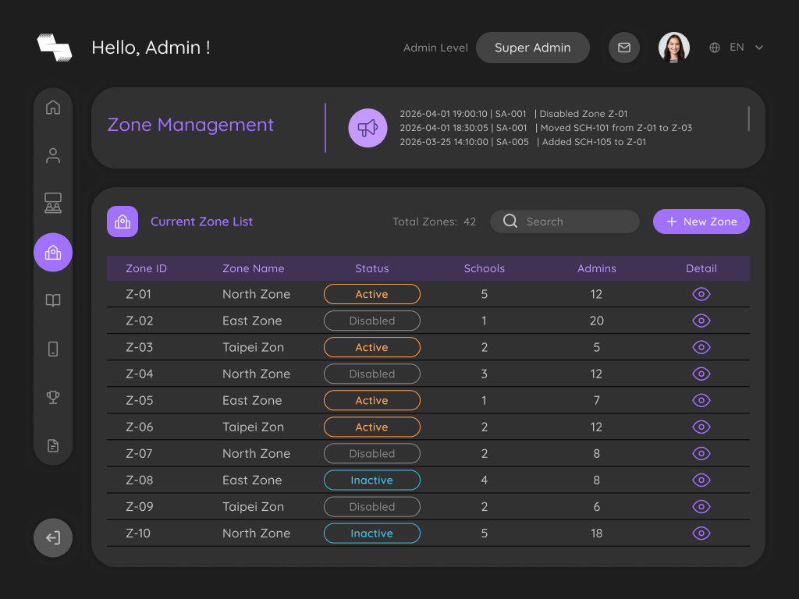Sort by the Zone ID column header
Viewport: 799px width, 599px height.
[x=146, y=268]
